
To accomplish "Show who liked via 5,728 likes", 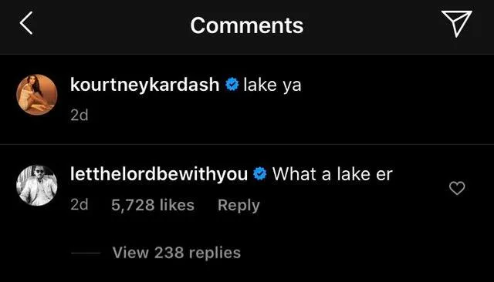I will tap(153, 205).
